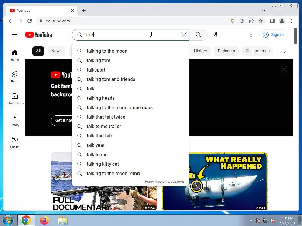Screen dimensions: 302x226
Task: Click the Google icon in address bar
Action: coord(232,21)
